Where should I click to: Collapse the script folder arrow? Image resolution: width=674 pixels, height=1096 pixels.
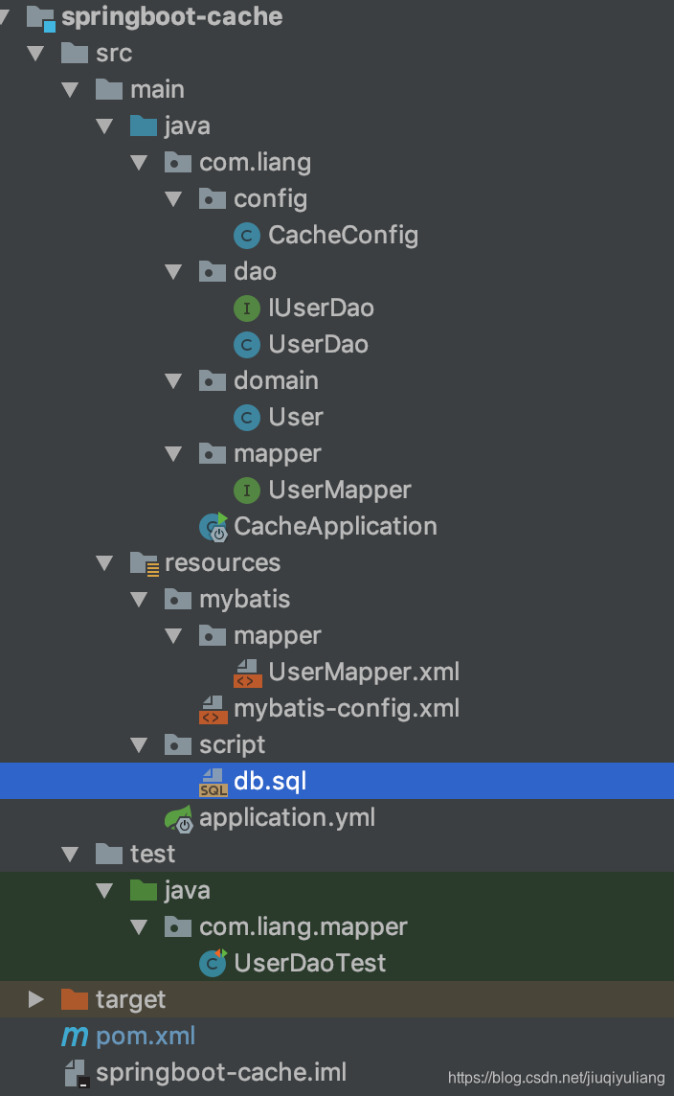[x=139, y=745]
